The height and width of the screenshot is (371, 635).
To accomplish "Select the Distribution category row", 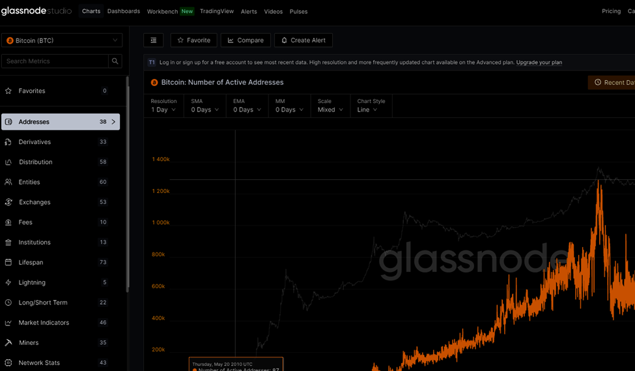I will point(61,162).
